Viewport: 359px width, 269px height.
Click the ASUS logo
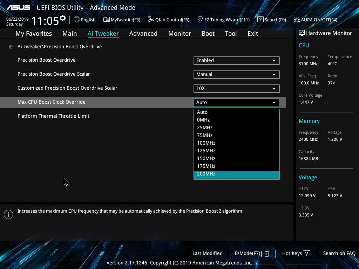[19, 8]
